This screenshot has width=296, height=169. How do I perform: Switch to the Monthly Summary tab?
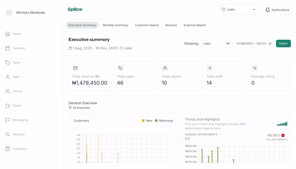point(115,25)
